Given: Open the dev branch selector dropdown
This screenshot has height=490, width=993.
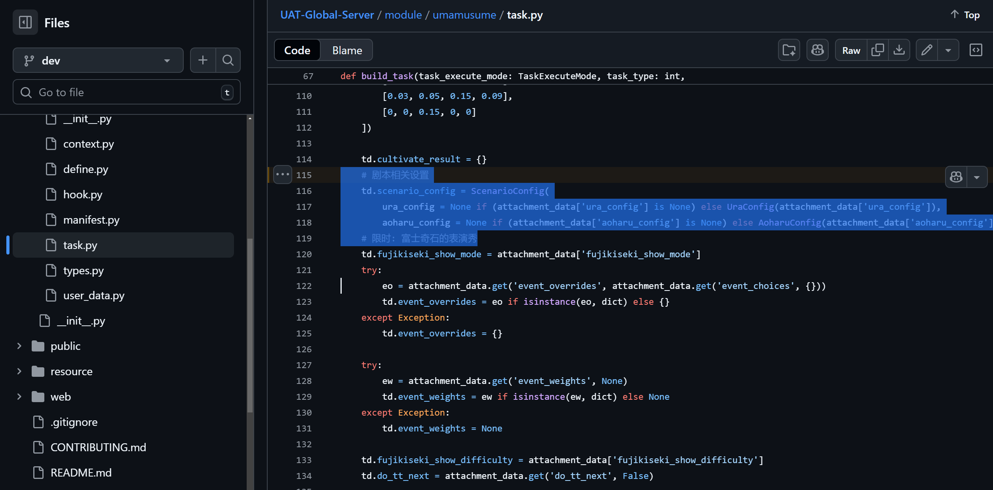Looking at the screenshot, I should pos(98,61).
